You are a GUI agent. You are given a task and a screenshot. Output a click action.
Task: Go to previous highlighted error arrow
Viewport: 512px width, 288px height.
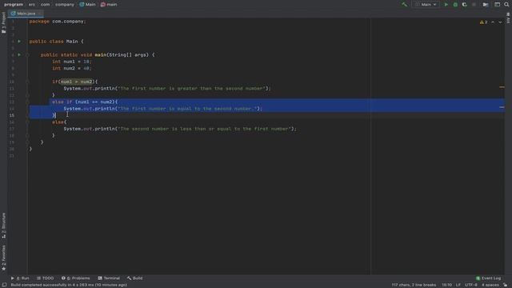tap(493, 22)
